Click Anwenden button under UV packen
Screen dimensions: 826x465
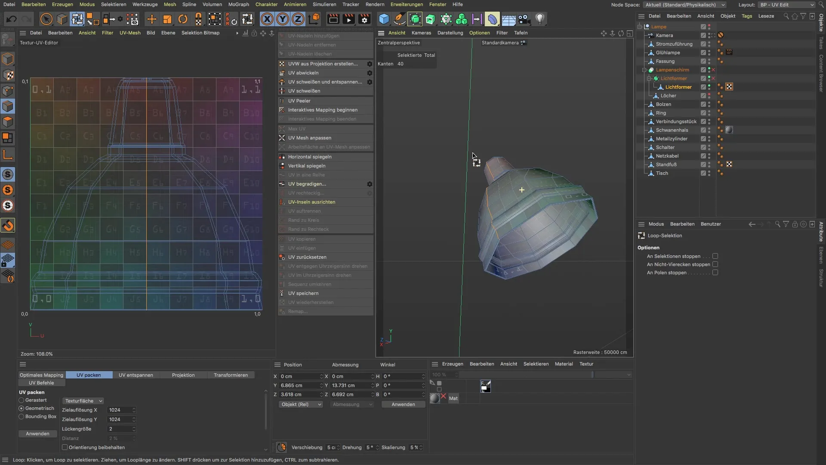pos(37,434)
